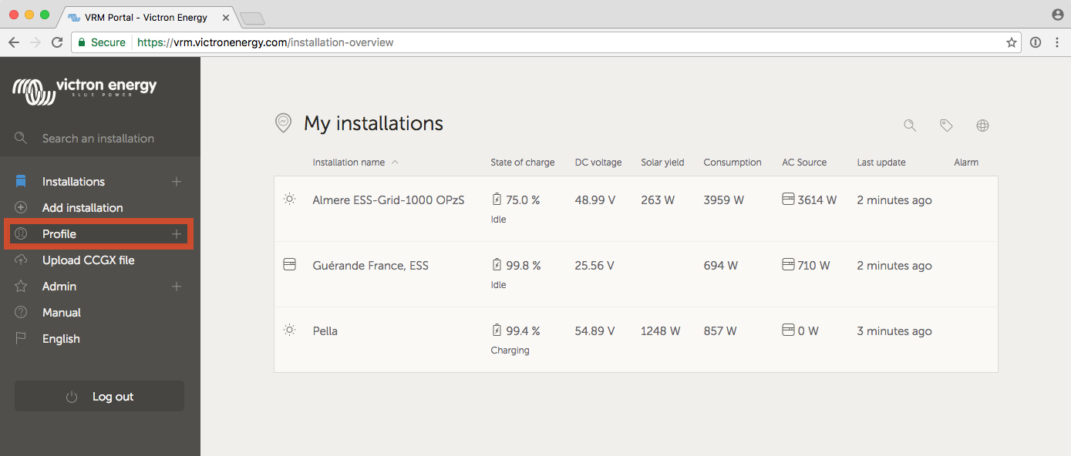
Task: Bookmark page with the star icon
Action: (x=1012, y=42)
